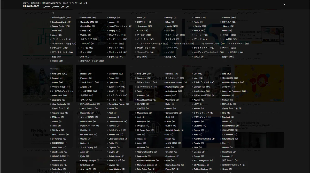Choose the Oswald (41) font
Viewport: 310px width, 173px height.
57,78
